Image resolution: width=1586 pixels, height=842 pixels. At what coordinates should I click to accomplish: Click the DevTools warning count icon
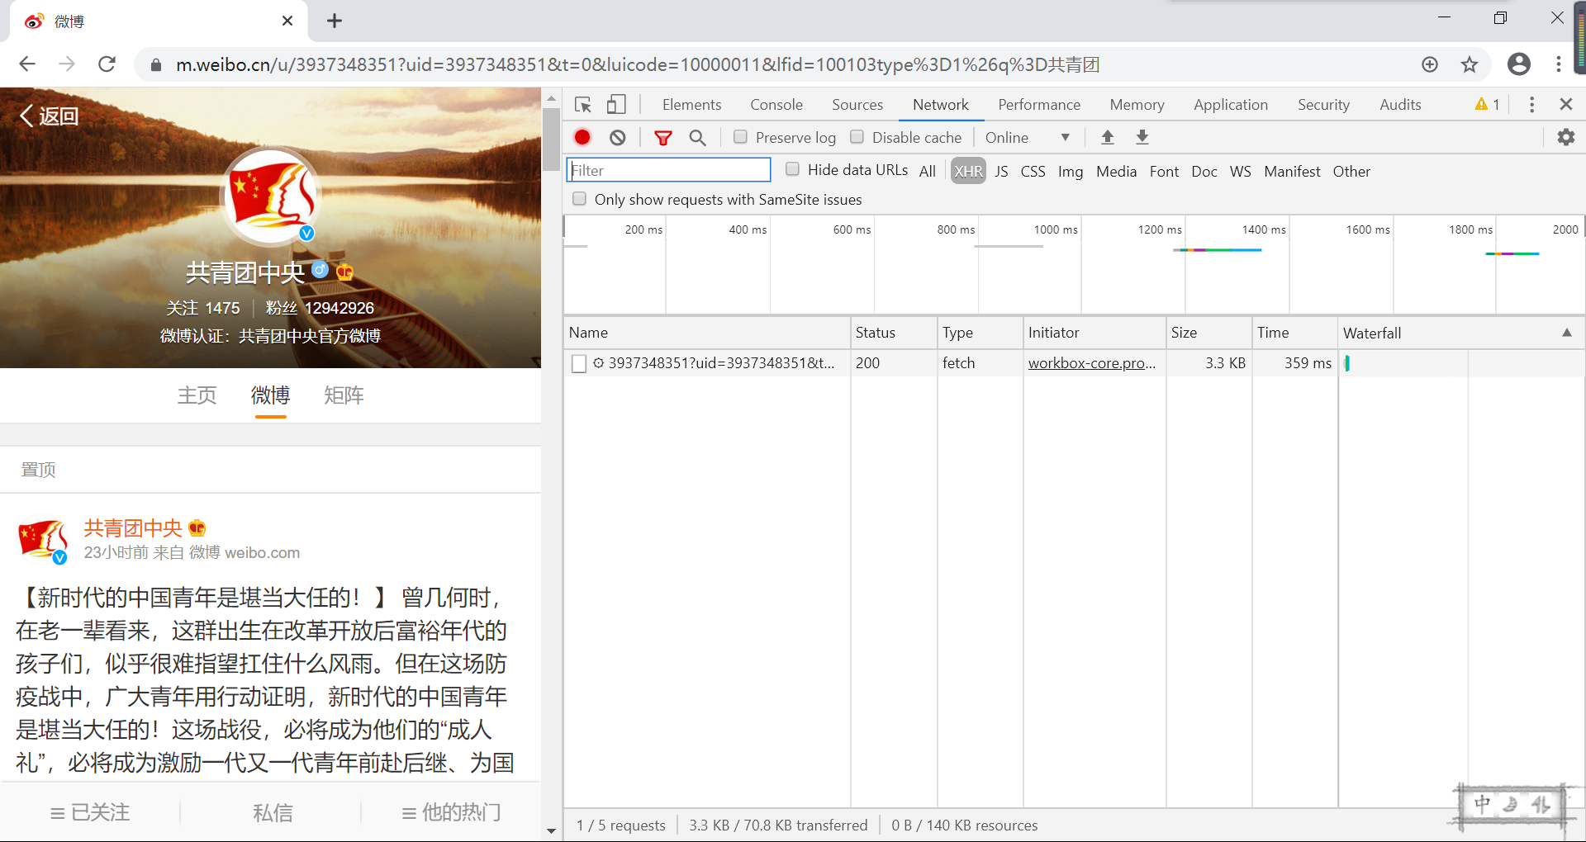[1488, 105]
